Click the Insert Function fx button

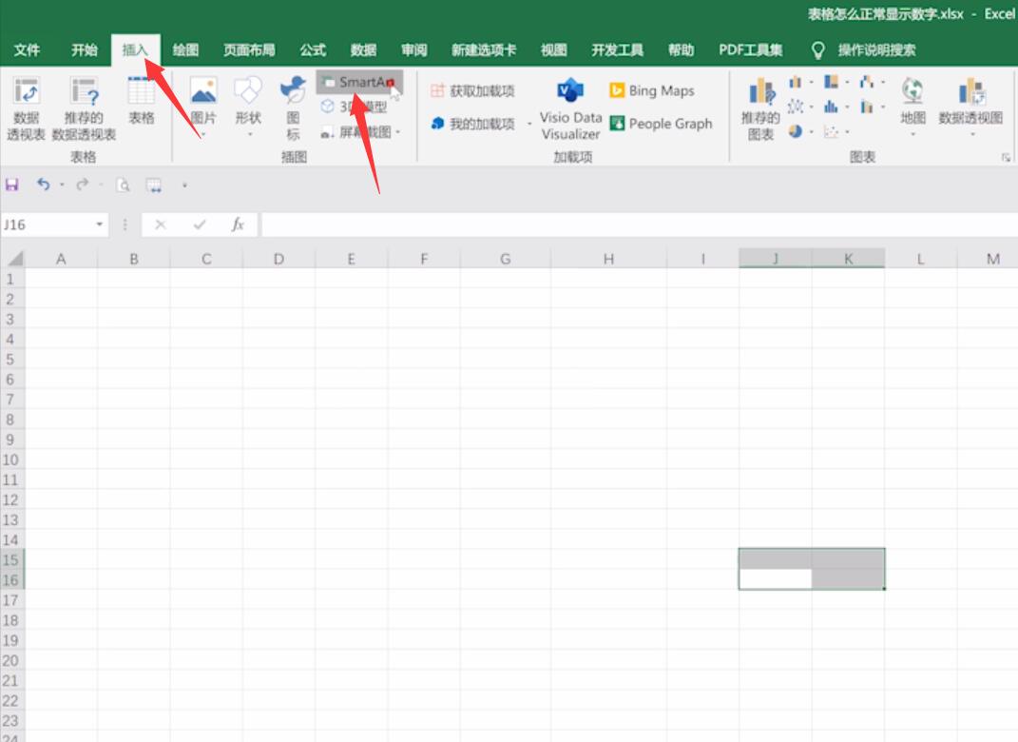[238, 225]
